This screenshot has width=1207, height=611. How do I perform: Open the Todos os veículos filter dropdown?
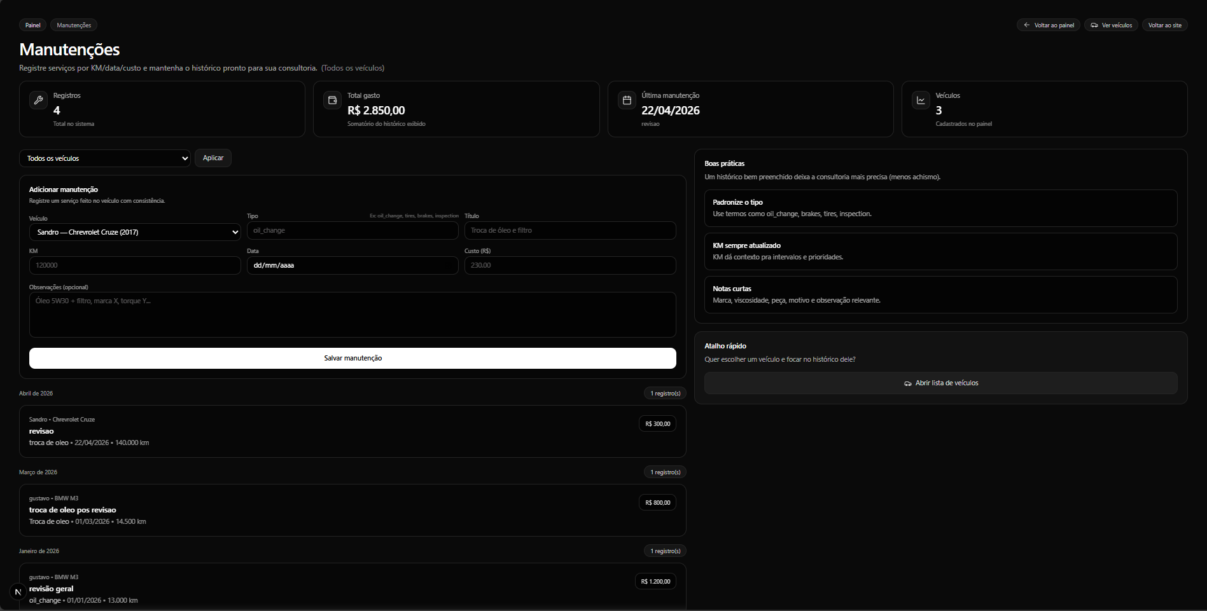pyautogui.click(x=105, y=158)
